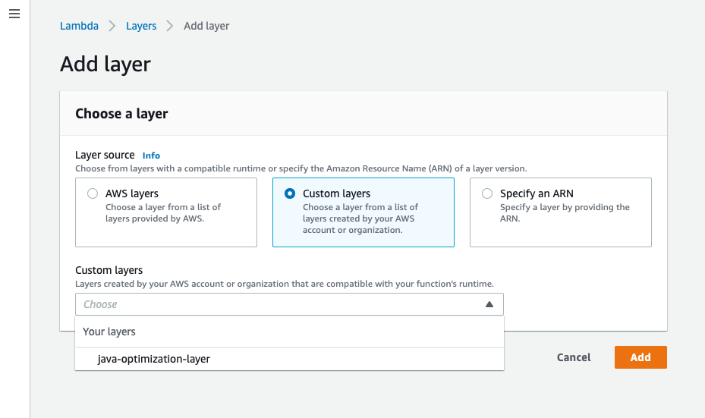Click the Add layer page heading
The width and height of the screenshot is (705, 418).
point(105,64)
